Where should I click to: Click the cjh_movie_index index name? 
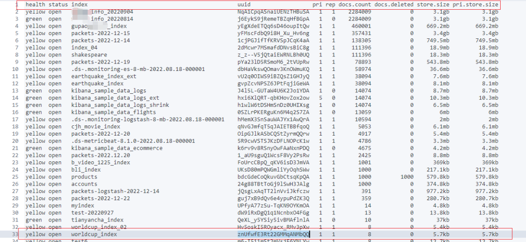[95, 126]
